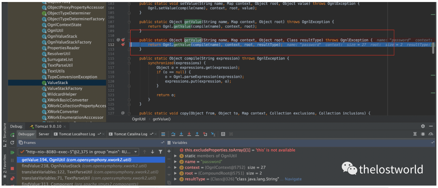Click the add watch plus icon
Image resolution: width=438 pixels, height=188 pixels.
click(x=169, y=151)
